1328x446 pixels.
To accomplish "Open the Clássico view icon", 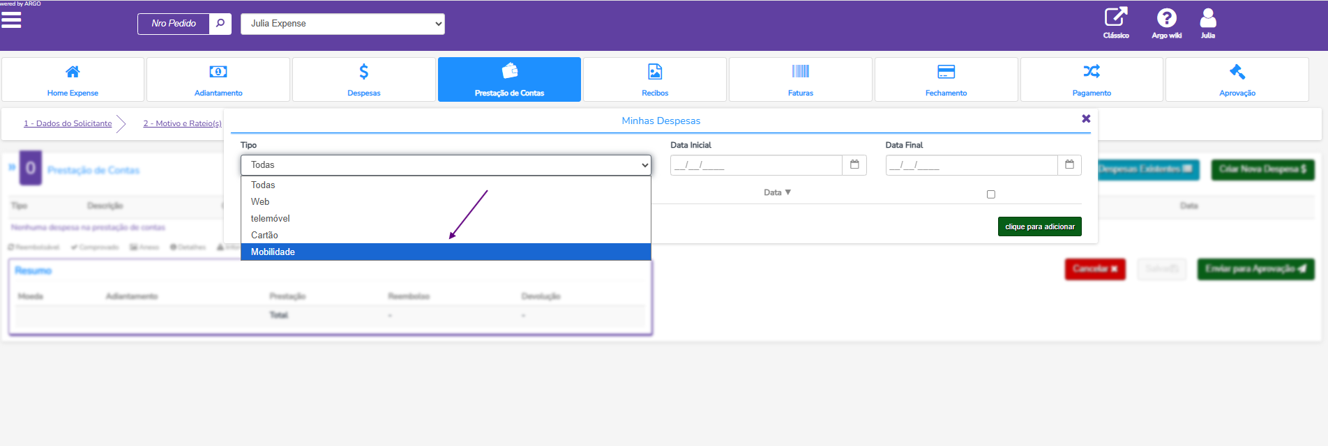I will click(1116, 22).
